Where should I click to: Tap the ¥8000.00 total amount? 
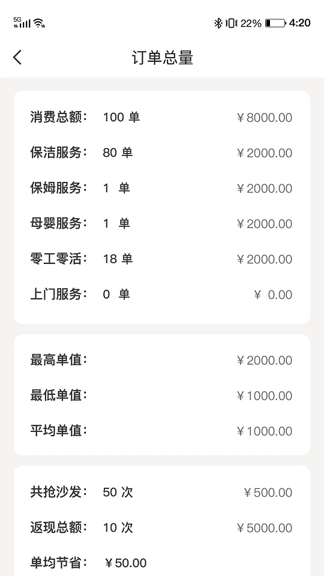click(x=265, y=118)
